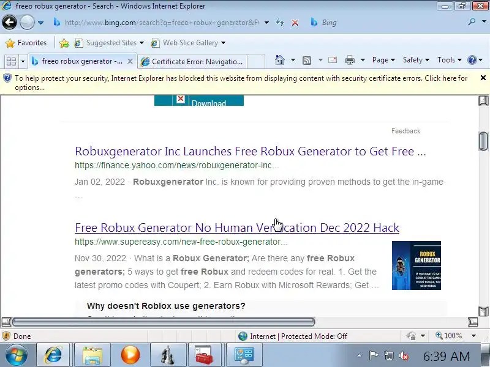Click the supereasy.com result URL
Image resolution: width=490 pixels, height=367 pixels.
pyautogui.click(x=181, y=242)
